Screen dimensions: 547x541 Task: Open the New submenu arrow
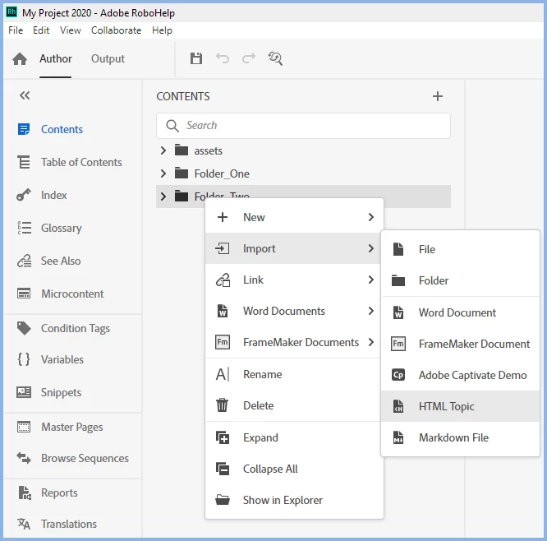coord(371,217)
